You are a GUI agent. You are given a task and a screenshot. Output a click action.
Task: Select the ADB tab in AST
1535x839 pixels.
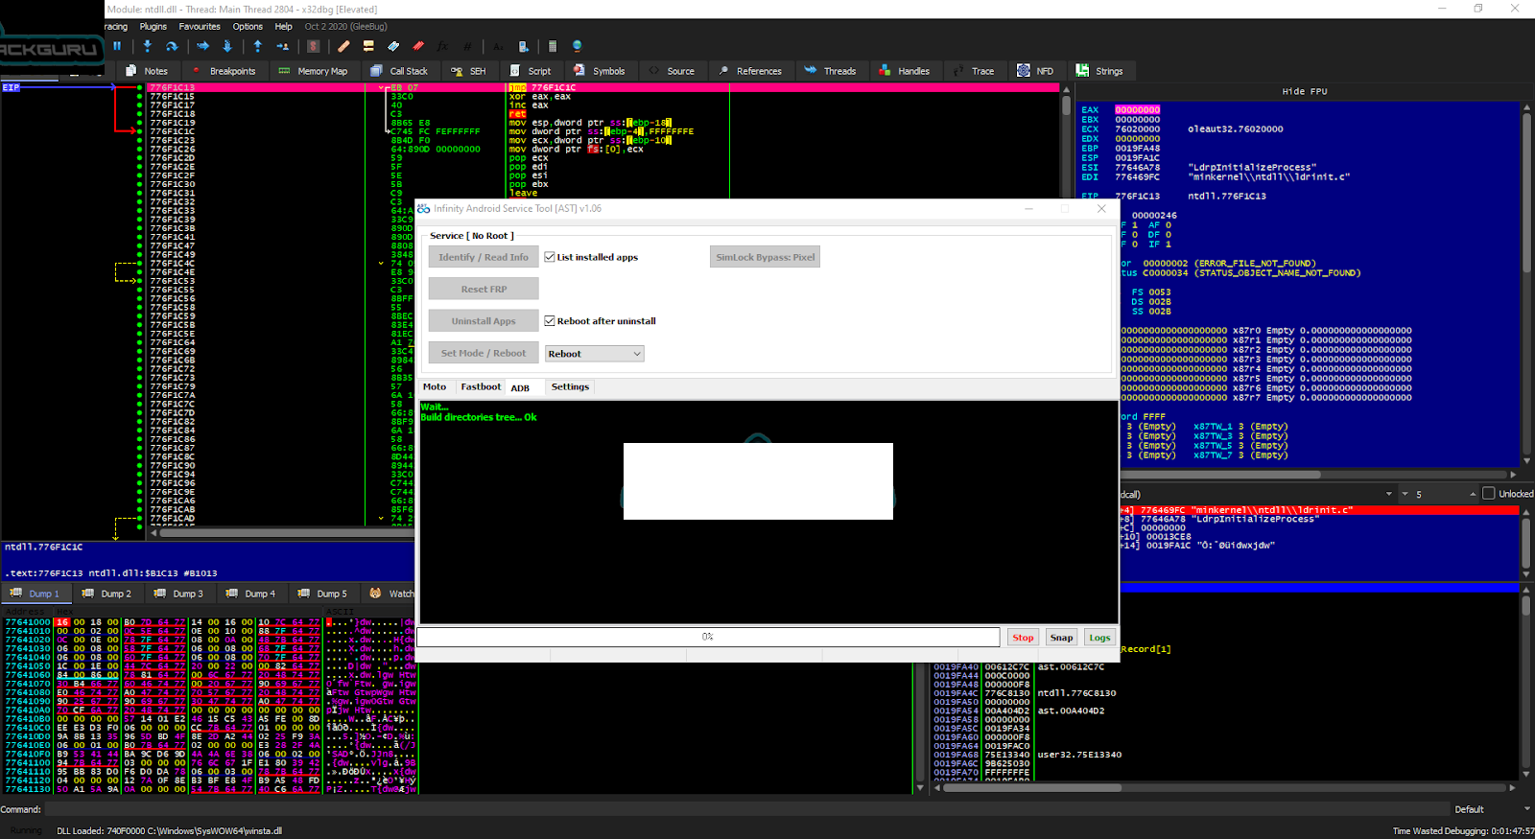(520, 387)
